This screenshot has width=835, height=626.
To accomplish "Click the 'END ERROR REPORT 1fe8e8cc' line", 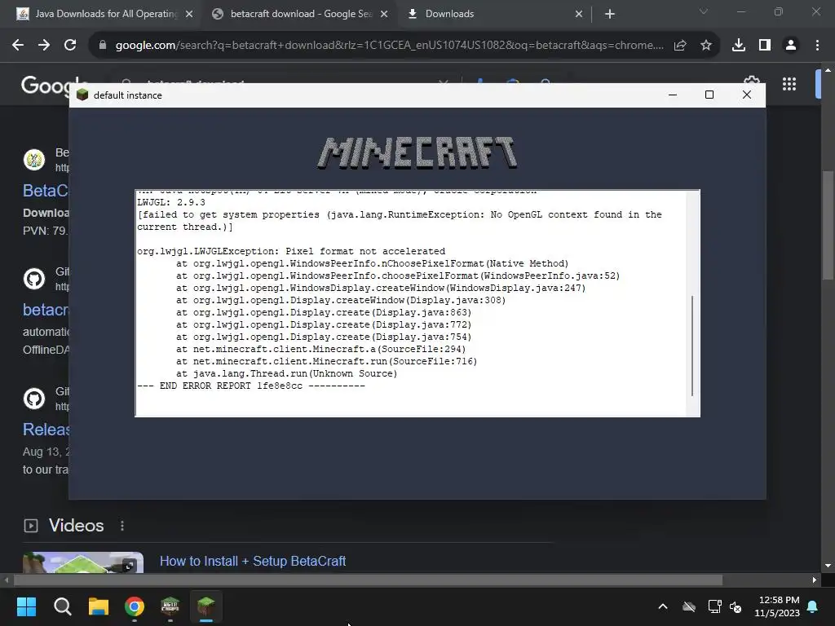I will tap(251, 386).
